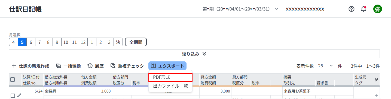Expand the 絞り込み filter panel
Screen dimensions: 391x99
pos(194,54)
